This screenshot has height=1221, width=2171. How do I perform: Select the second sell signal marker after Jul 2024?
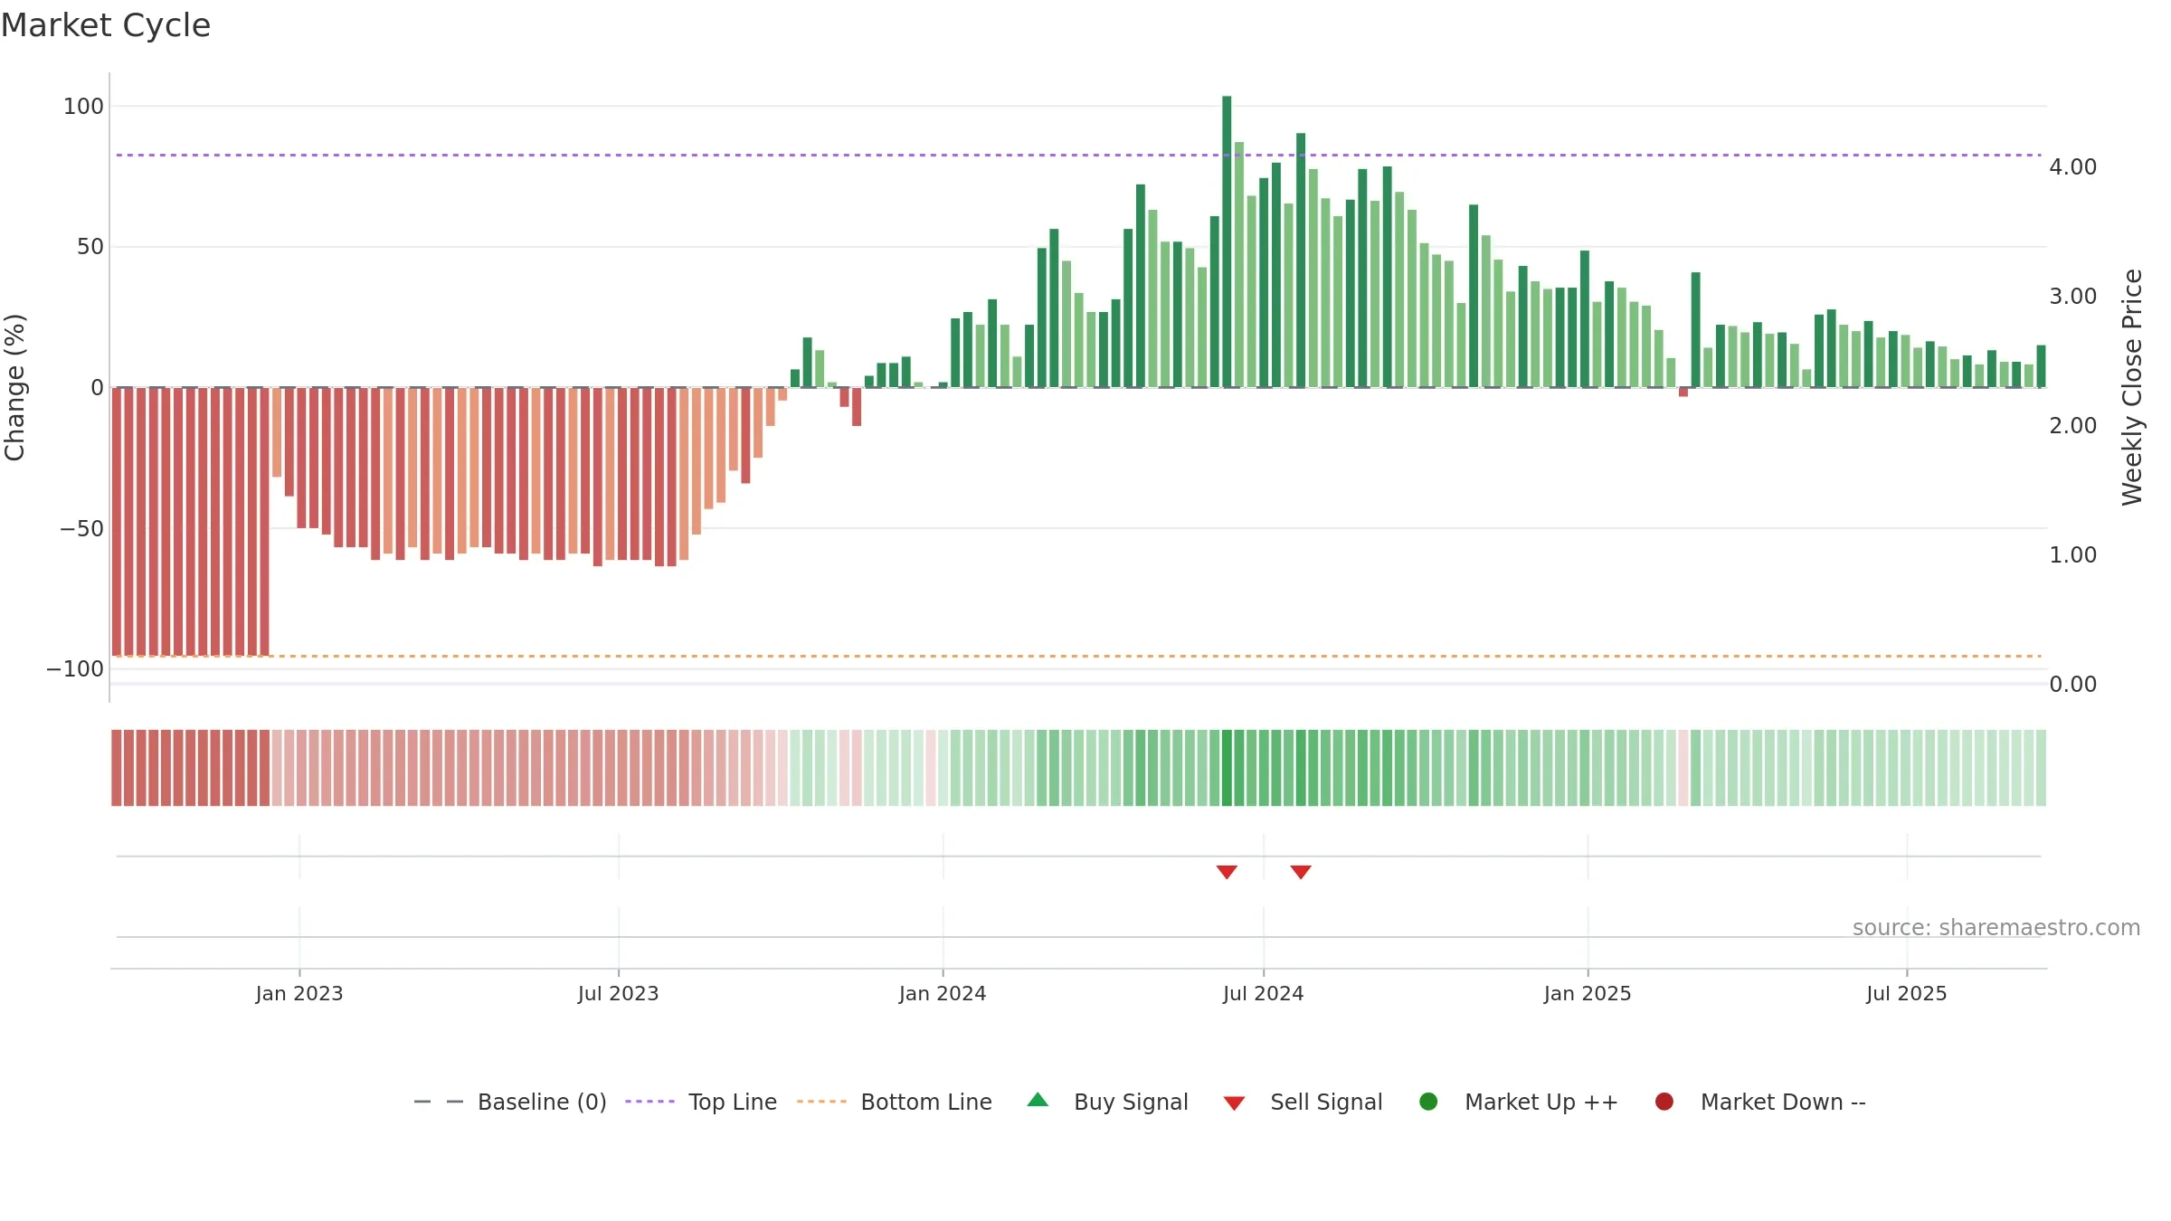click(x=1301, y=872)
